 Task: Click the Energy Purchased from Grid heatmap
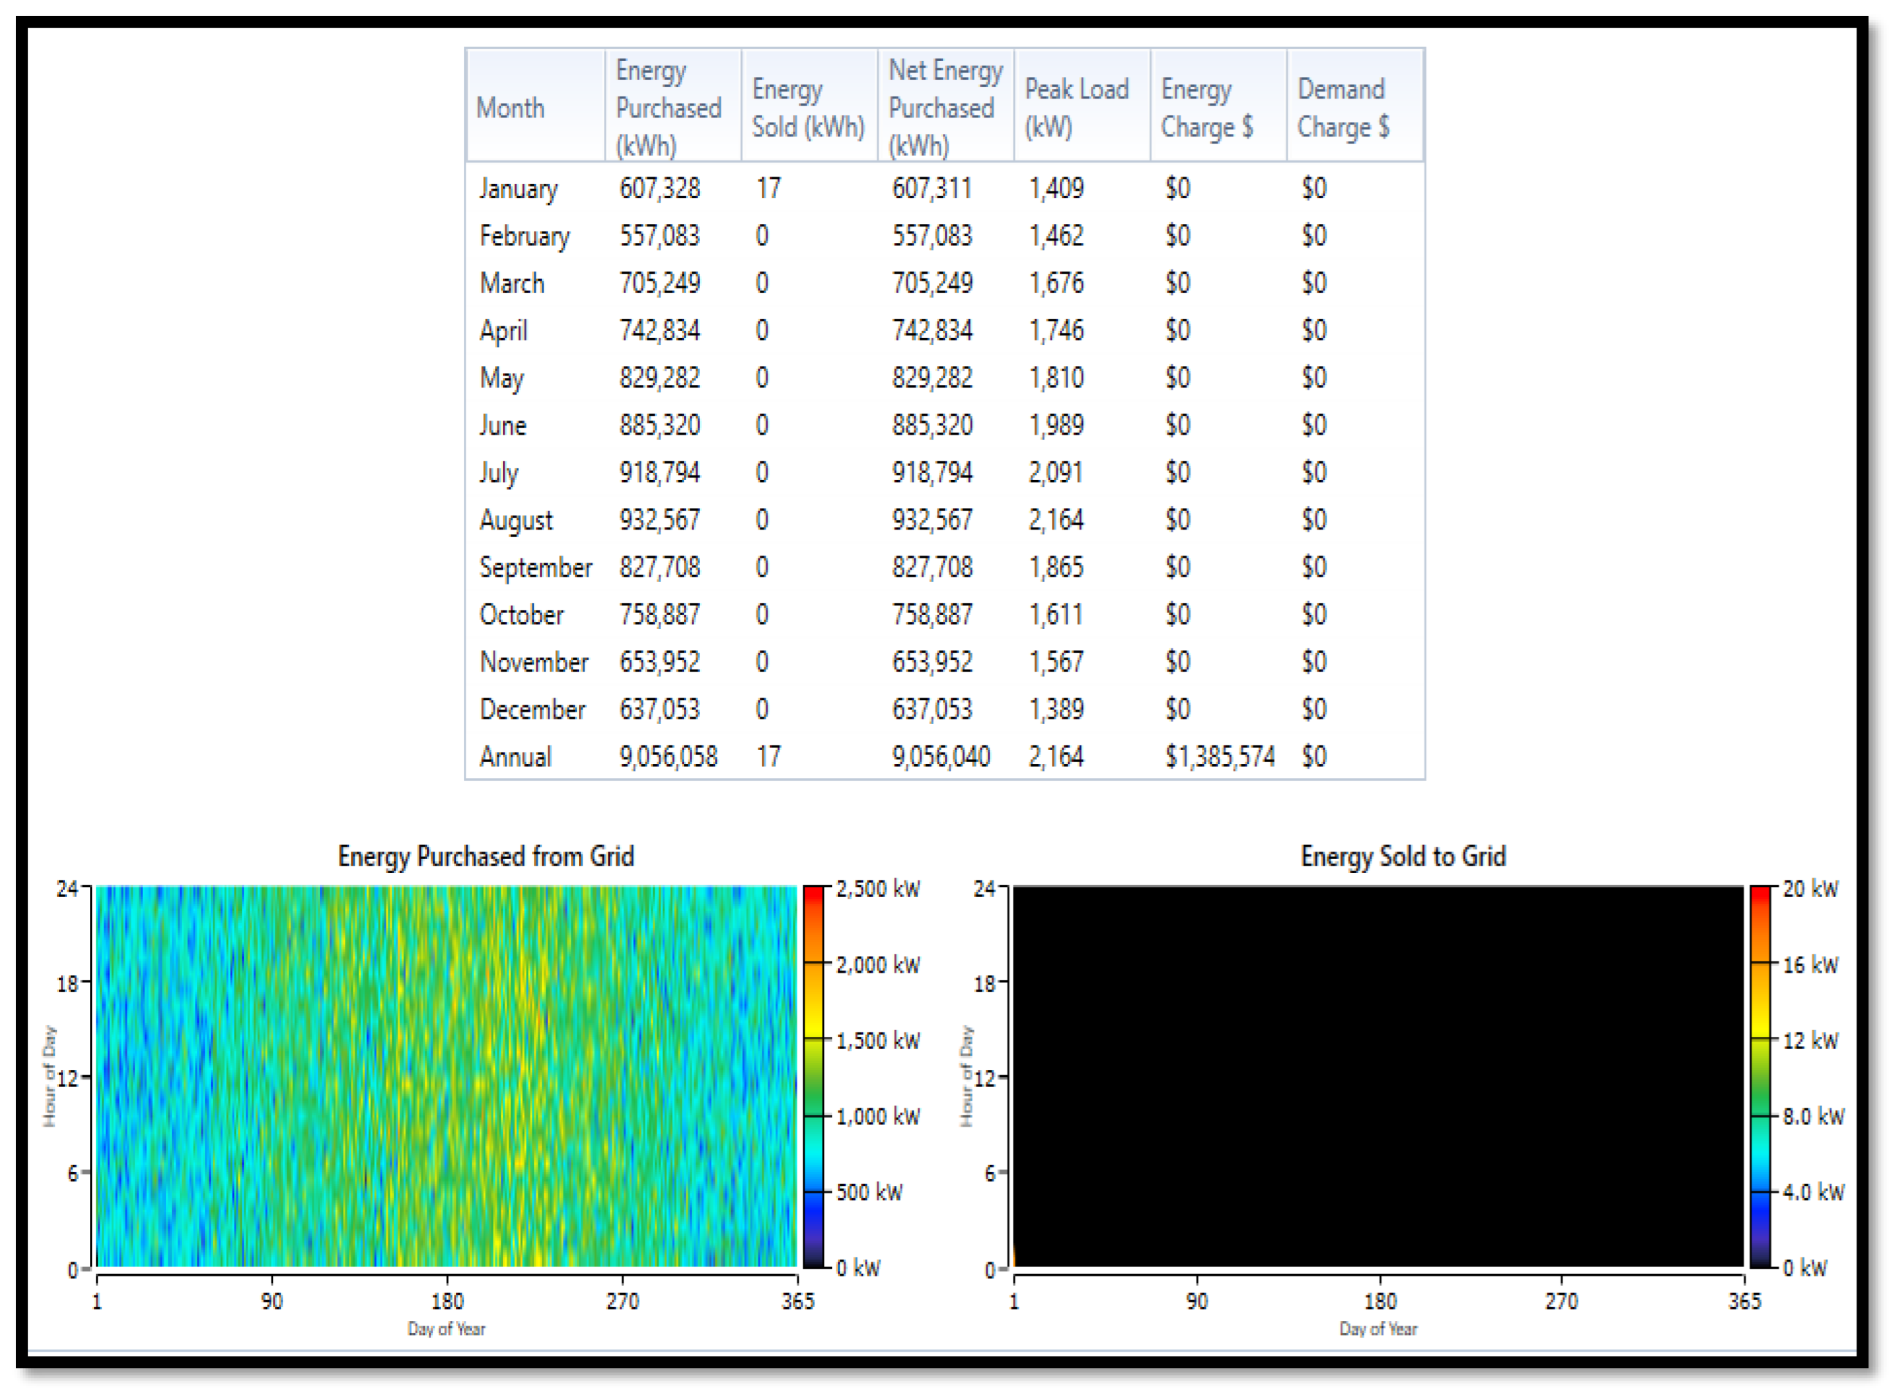pyautogui.click(x=446, y=1076)
